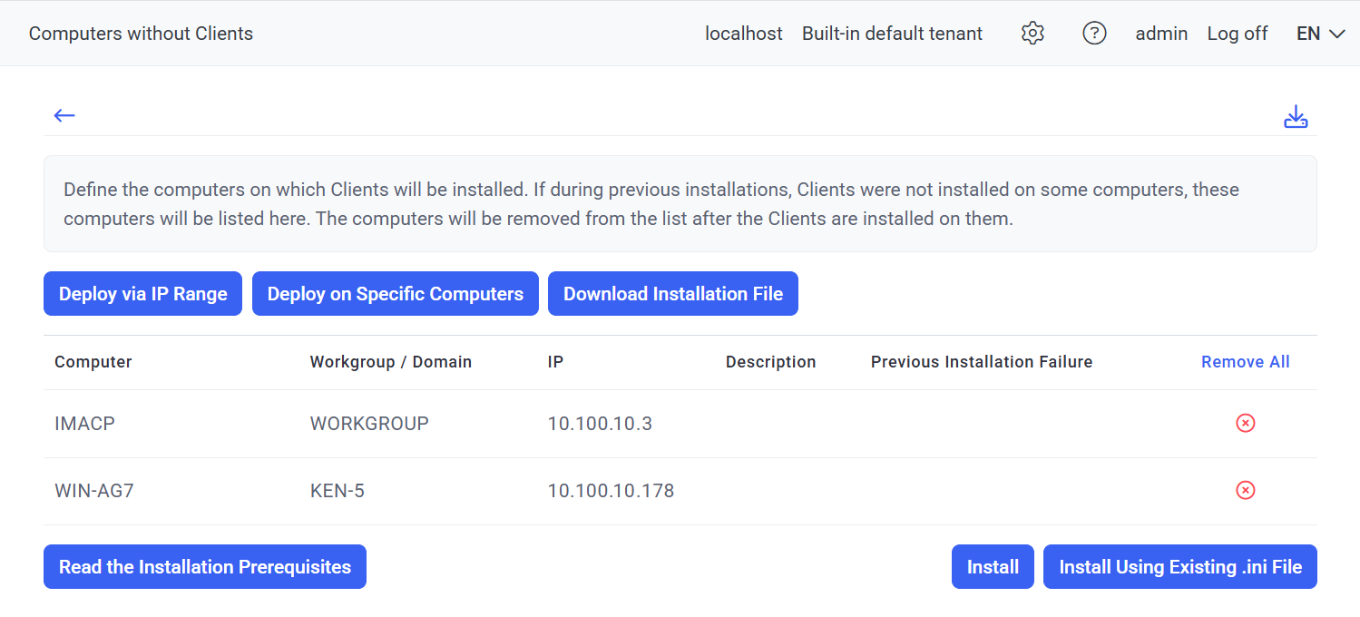The height and width of the screenshot is (617, 1360).
Task: Open settings via the gear icon
Action: point(1032,34)
